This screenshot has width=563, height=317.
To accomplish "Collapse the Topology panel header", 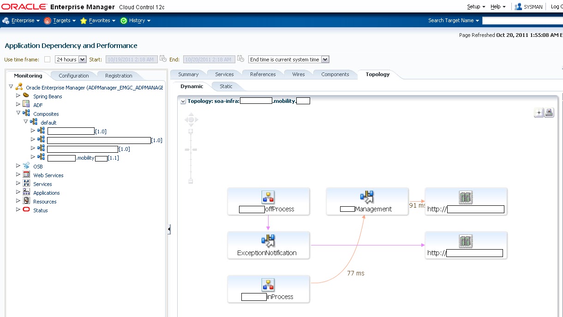I will 183,101.
